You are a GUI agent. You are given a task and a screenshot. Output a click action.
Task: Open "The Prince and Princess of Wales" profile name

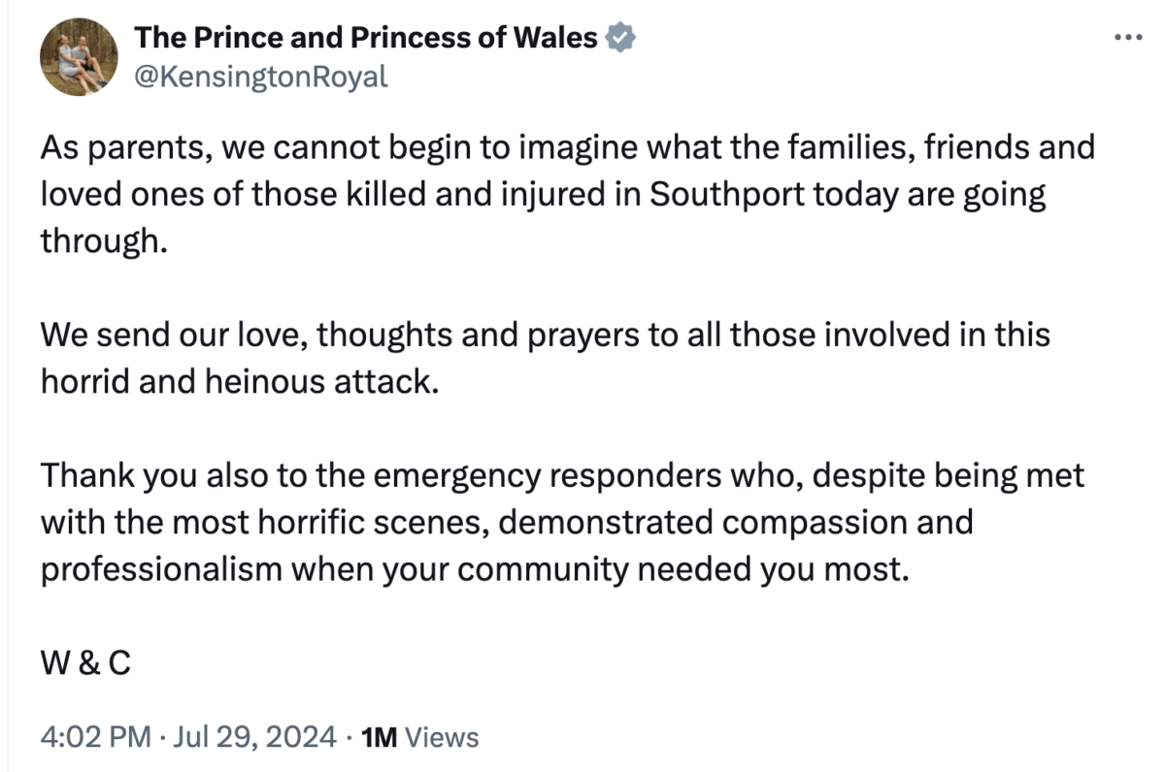pos(365,38)
